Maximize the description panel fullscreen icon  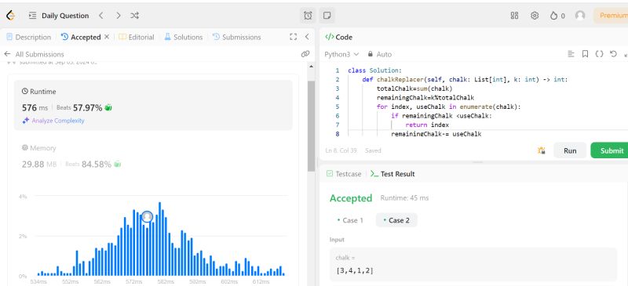click(x=293, y=37)
